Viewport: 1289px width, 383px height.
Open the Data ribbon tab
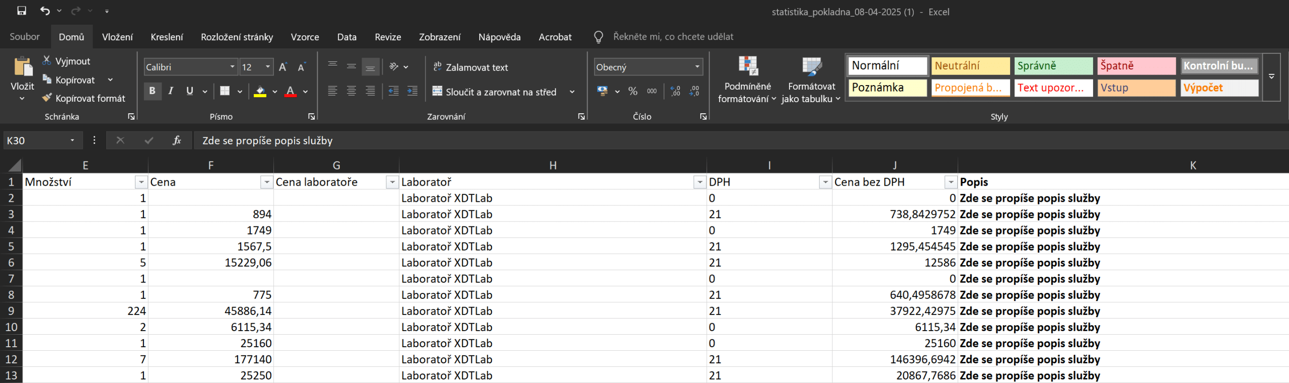click(x=346, y=37)
